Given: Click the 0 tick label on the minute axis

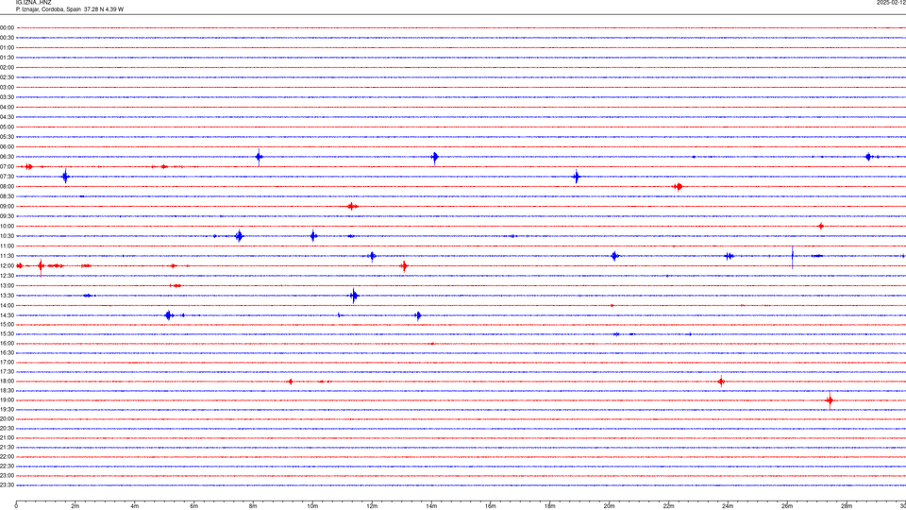Looking at the screenshot, I should (x=16, y=506).
